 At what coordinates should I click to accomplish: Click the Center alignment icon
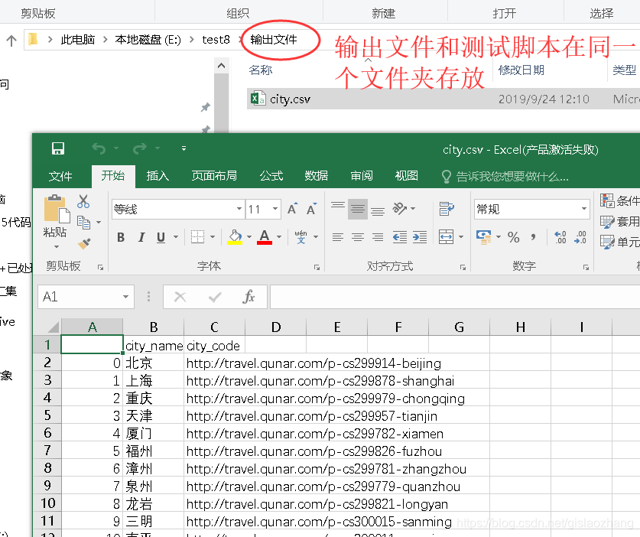pos(358,237)
